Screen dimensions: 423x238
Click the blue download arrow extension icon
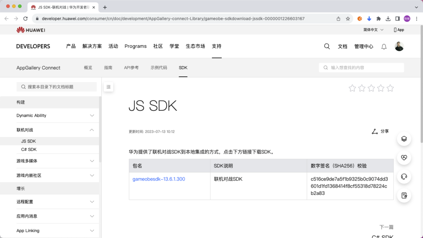pos(369,19)
